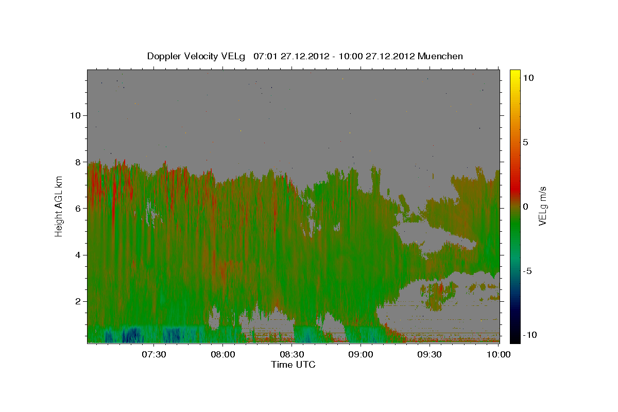Click the vertical velocity color bar
The width and height of the screenshot is (618, 412).
click(x=515, y=206)
